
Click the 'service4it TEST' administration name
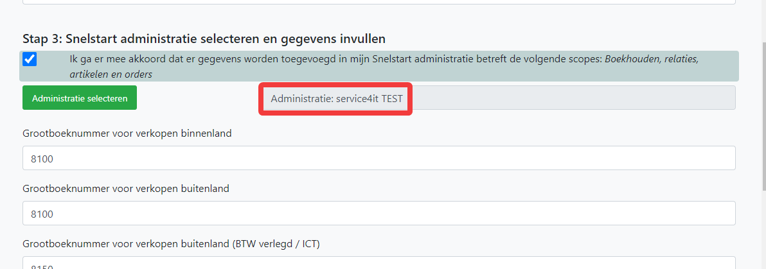(x=373, y=99)
